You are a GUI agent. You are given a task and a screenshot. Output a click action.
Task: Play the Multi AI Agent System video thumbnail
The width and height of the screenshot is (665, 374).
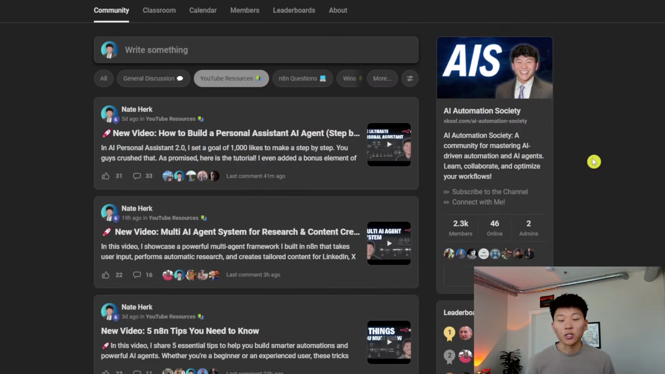(389, 243)
